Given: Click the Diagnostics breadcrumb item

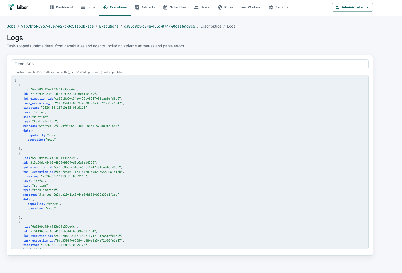Looking at the screenshot, I should tap(211, 26).
